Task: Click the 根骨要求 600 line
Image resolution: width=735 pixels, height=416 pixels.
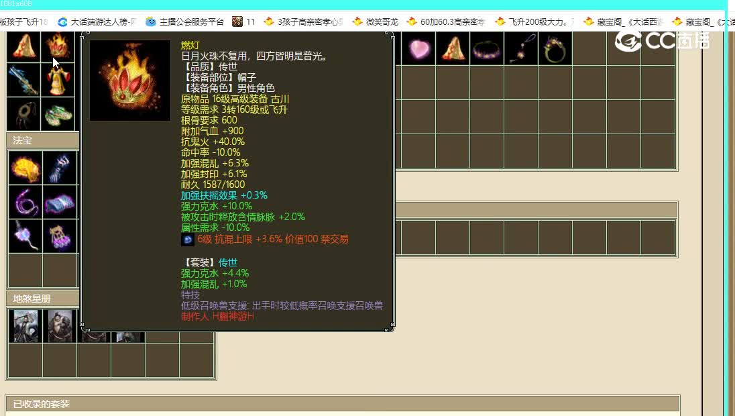Action: (209, 120)
